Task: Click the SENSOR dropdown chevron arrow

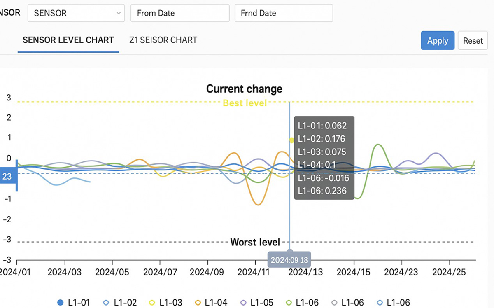Action: (x=119, y=13)
